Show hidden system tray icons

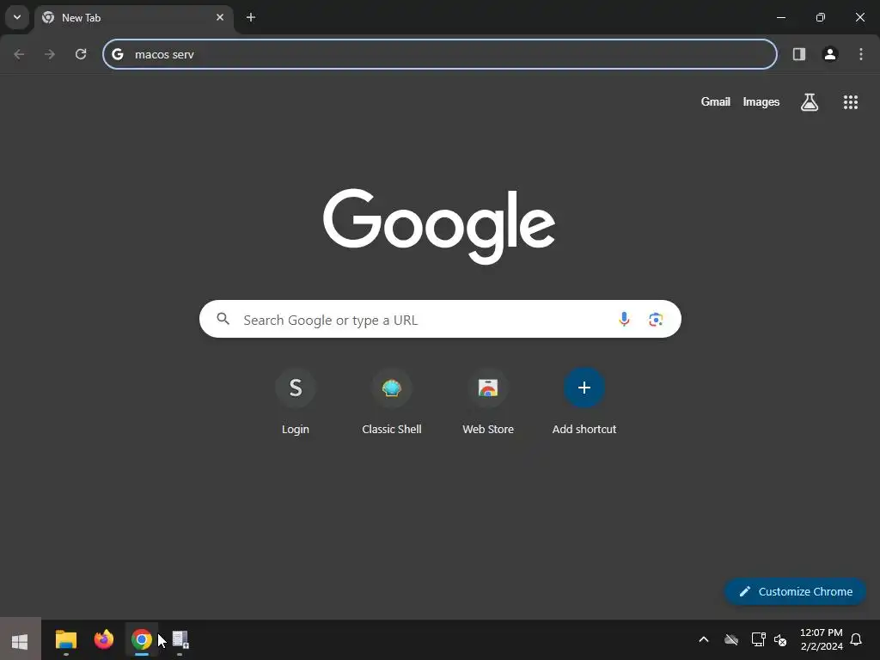(x=704, y=639)
